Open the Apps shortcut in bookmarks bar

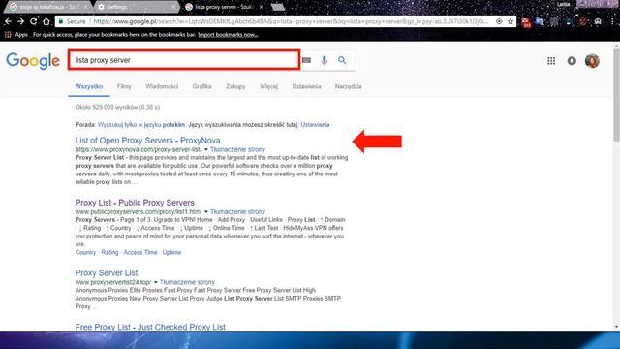click(x=16, y=35)
